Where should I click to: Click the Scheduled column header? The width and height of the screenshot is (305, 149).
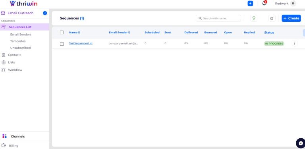(x=152, y=33)
